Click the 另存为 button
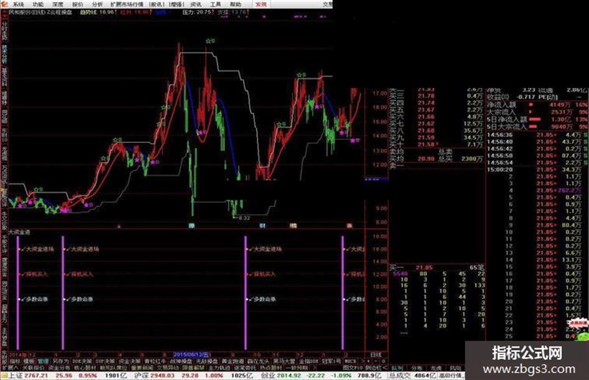This screenshot has width=589, height=380. click(60, 361)
